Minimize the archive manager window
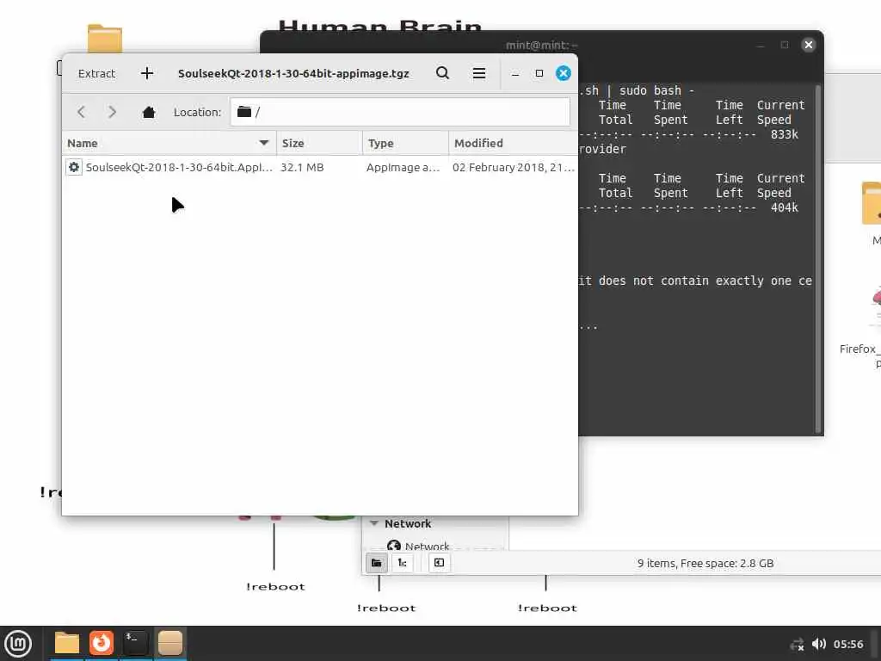Image resolution: width=881 pixels, height=661 pixels. [515, 74]
